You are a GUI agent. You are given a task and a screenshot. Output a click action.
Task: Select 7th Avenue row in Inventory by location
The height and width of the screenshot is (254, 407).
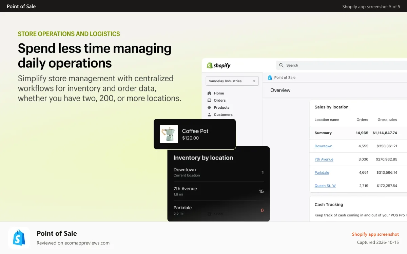coord(218,191)
